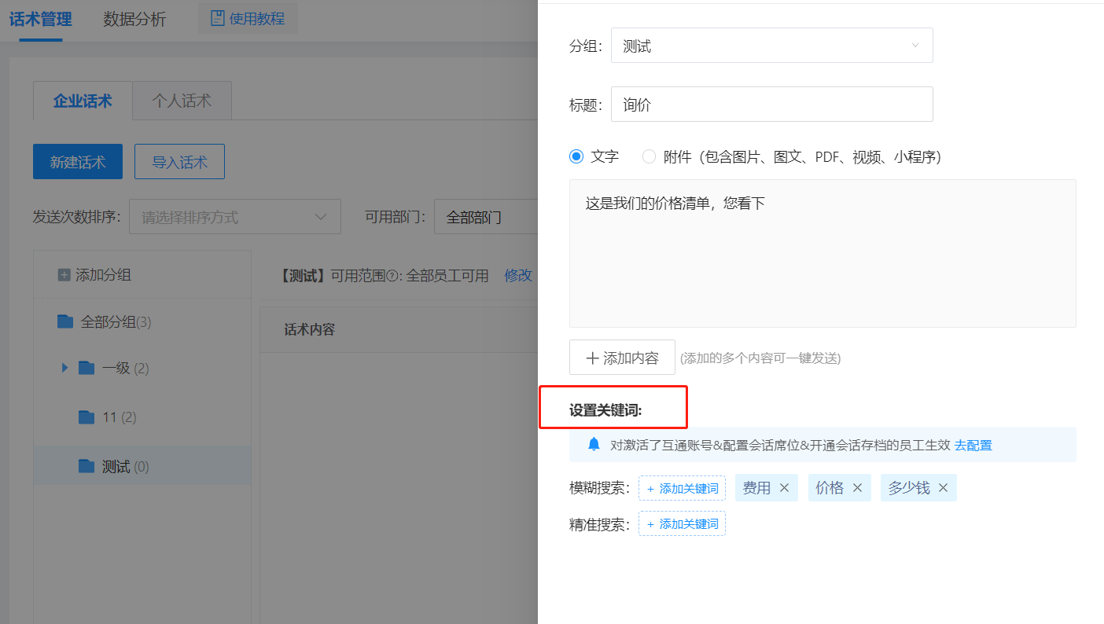Add a keyword for 精准搜索

pos(682,523)
